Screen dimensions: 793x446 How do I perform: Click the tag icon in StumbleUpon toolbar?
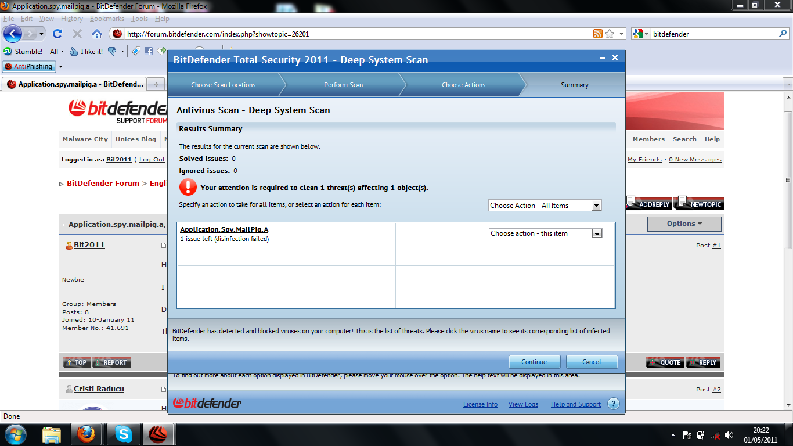(136, 51)
